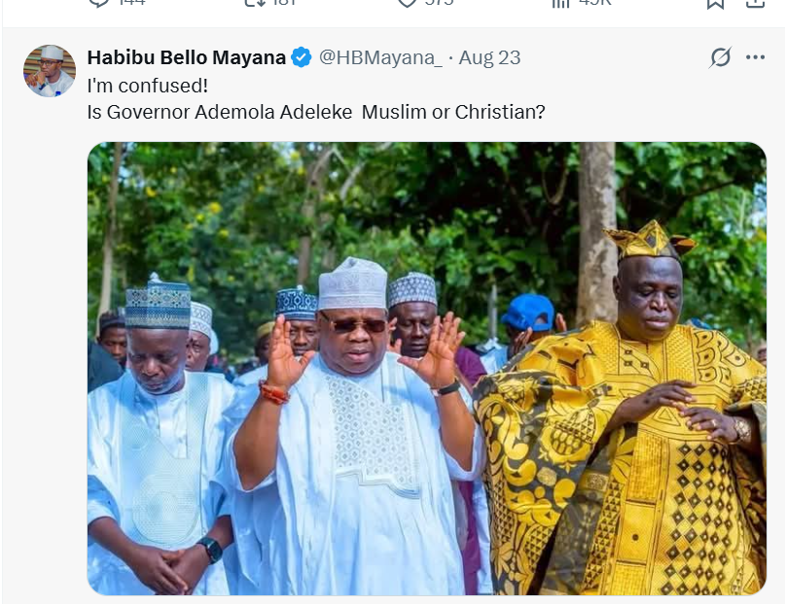Open the three-dot More menu

755,57
